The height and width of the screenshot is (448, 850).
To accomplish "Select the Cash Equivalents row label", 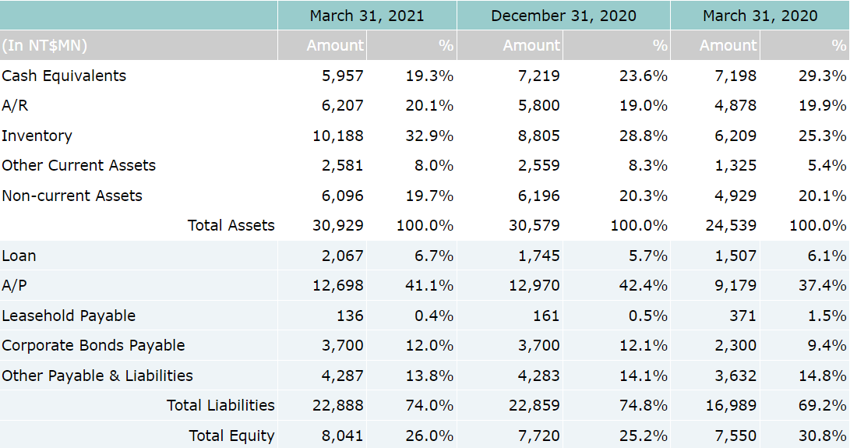I will [64, 76].
